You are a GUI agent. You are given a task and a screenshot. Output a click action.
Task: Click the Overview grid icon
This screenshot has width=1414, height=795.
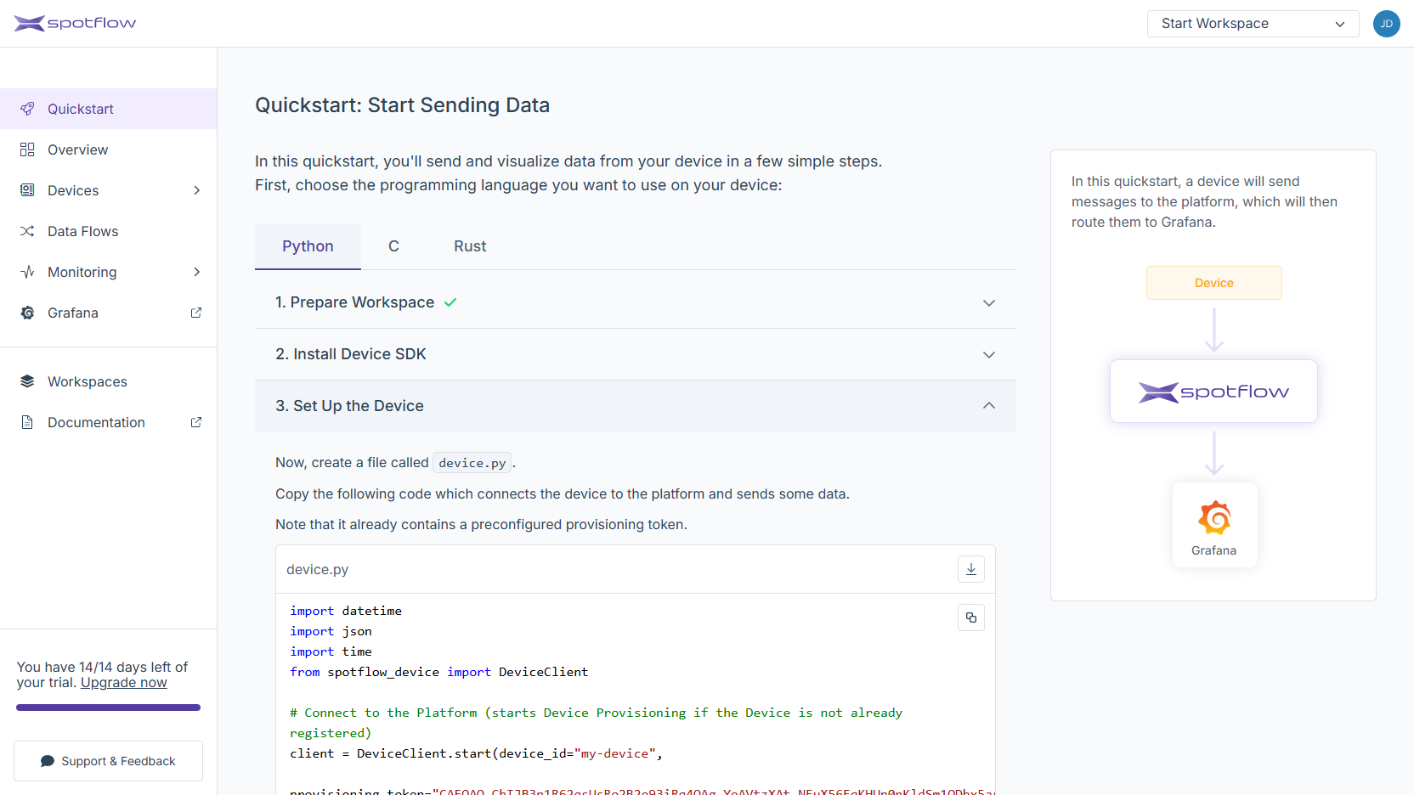(27, 149)
